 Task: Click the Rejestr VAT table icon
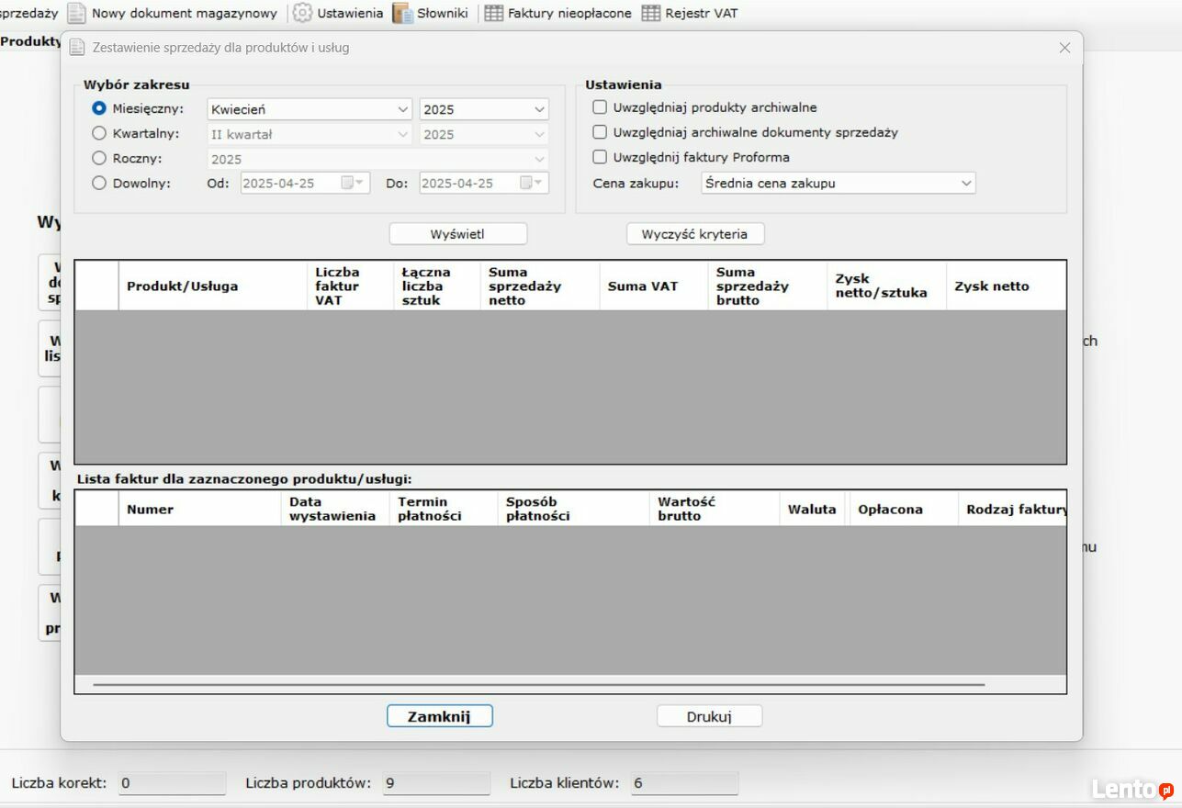651,13
